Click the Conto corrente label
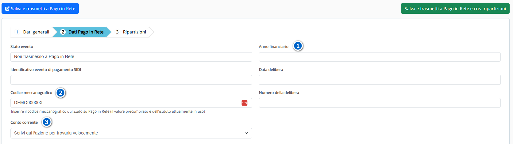513x144 pixels. [24, 123]
